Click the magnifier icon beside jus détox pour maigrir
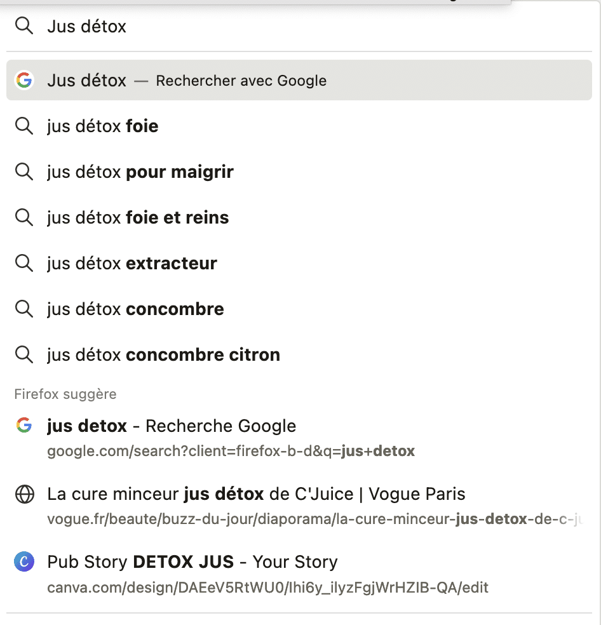The width and height of the screenshot is (601, 625). [x=24, y=172]
